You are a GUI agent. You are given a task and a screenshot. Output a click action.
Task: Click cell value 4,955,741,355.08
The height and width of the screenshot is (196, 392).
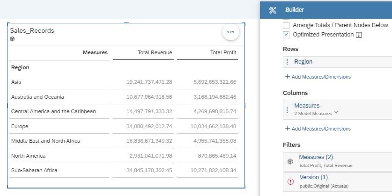215,141
